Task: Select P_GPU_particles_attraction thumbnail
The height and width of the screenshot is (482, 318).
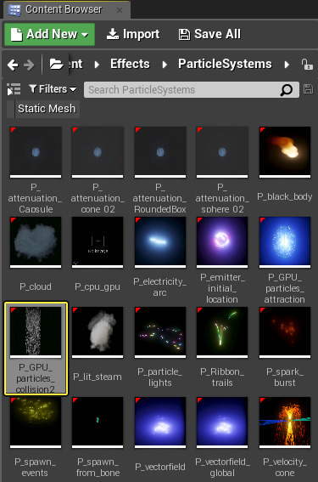Action: coord(285,242)
